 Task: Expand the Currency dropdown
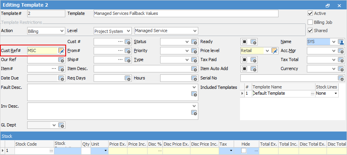coord(334,69)
